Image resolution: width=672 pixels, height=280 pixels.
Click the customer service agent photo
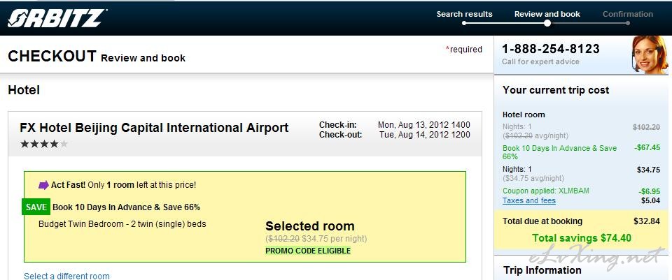click(x=650, y=54)
